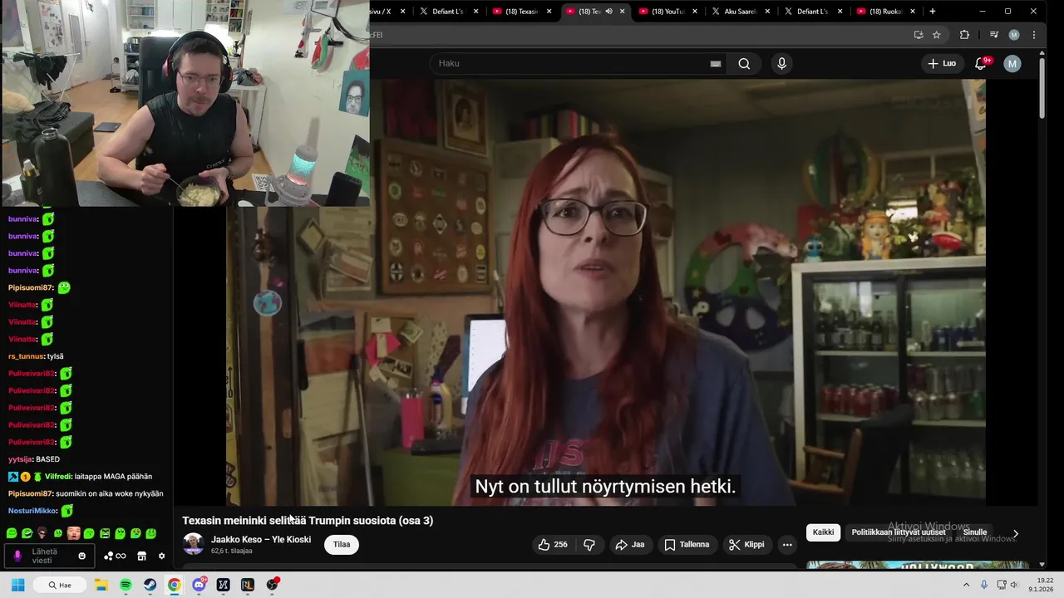Open Discord from the taskbar
This screenshot has height=598, width=1064.
(x=199, y=585)
